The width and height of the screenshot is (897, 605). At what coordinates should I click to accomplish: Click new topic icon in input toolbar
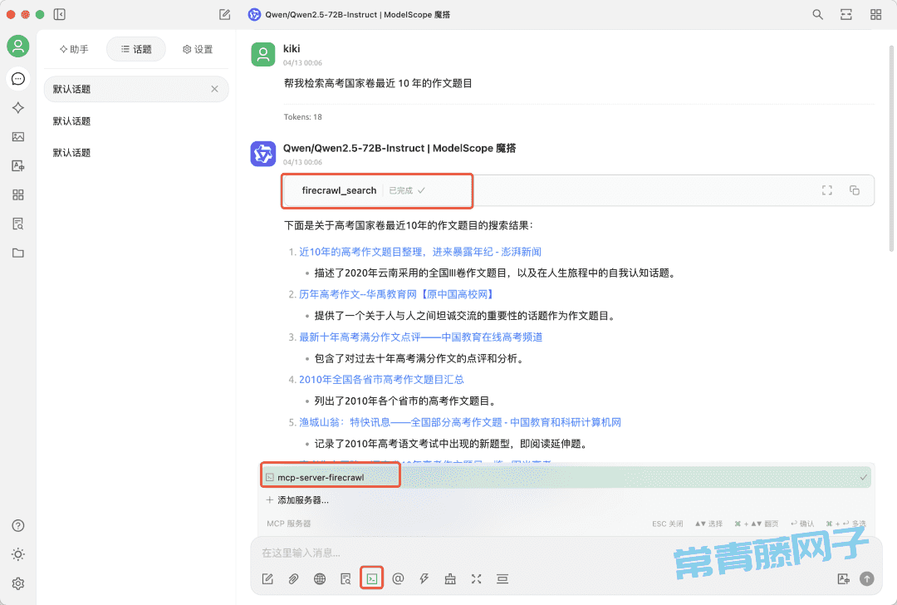[x=267, y=578]
